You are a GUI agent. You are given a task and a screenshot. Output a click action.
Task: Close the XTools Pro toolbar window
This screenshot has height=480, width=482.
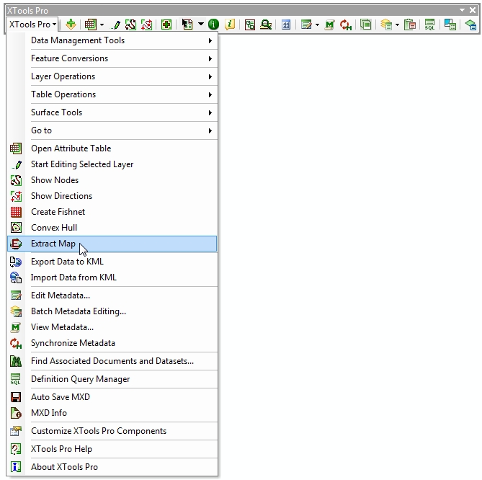coord(473,10)
